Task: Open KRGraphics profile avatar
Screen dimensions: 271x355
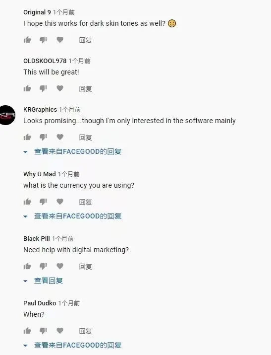Action: pyautogui.click(x=6, y=115)
